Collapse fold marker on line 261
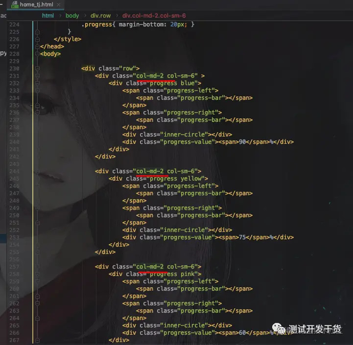Viewport: 353px width, 345px height. (37, 296)
